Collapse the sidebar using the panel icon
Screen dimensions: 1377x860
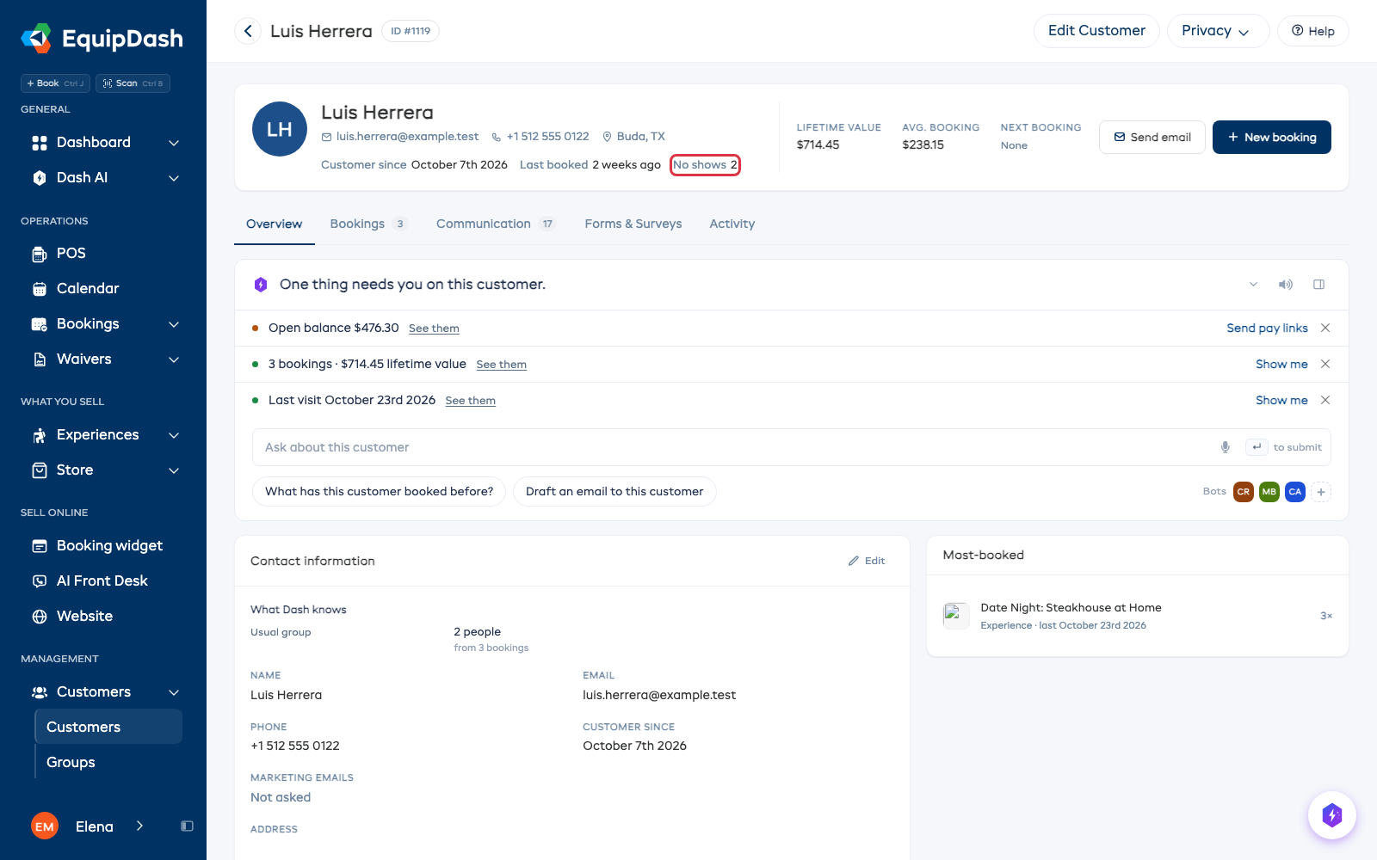tap(187, 826)
